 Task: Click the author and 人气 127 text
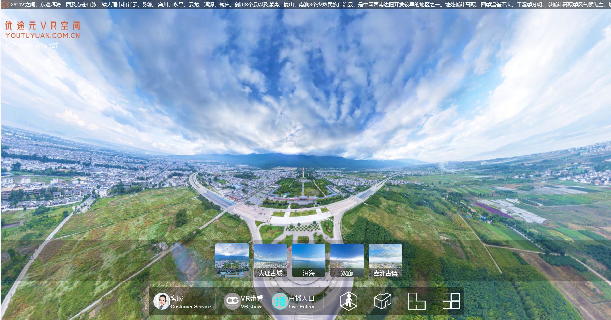pos(32,46)
